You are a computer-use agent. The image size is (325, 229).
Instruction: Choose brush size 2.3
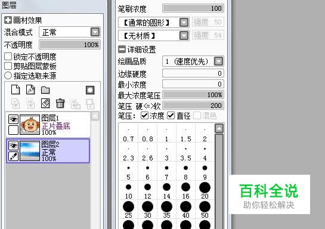coord(128,152)
